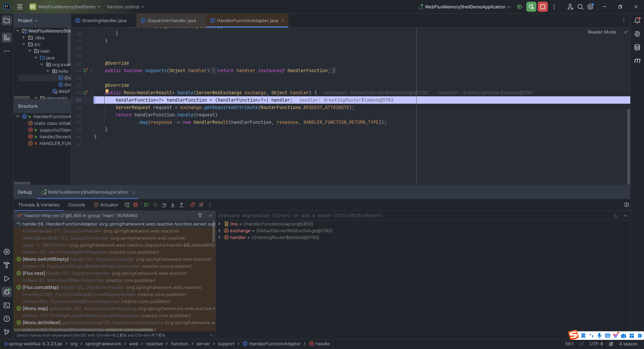Screen dimensions: 644x349
Task: Open the WebFluxMemoryShellDemo project dropdown
Action: click(x=65, y=7)
